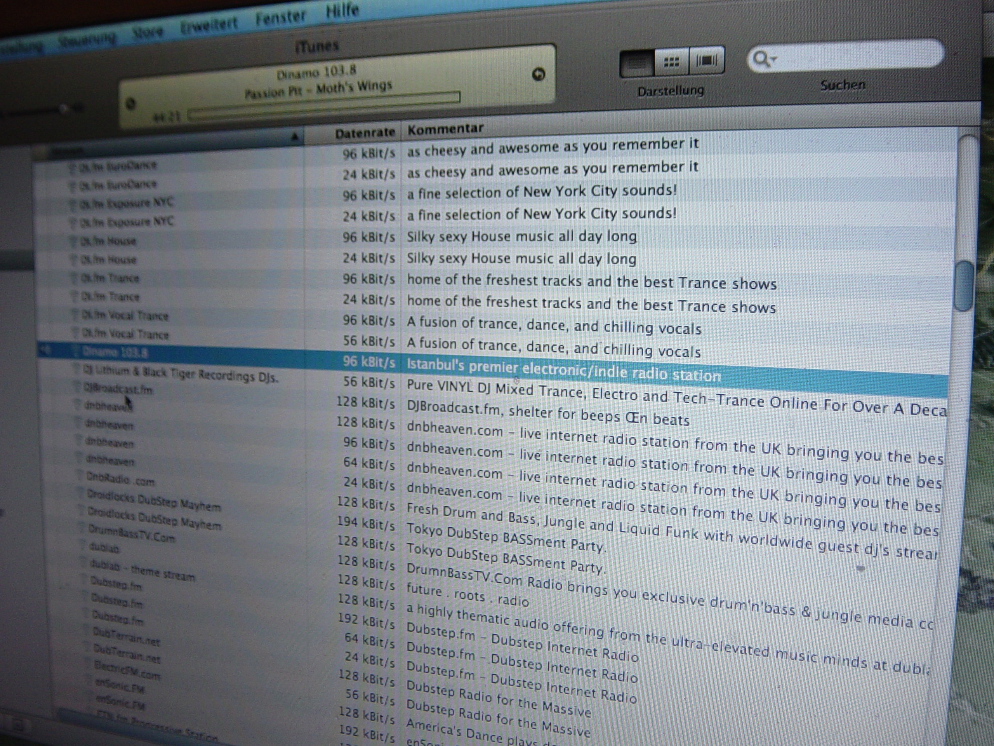
Task: Sort by Datenrate column header
Action: point(365,133)
